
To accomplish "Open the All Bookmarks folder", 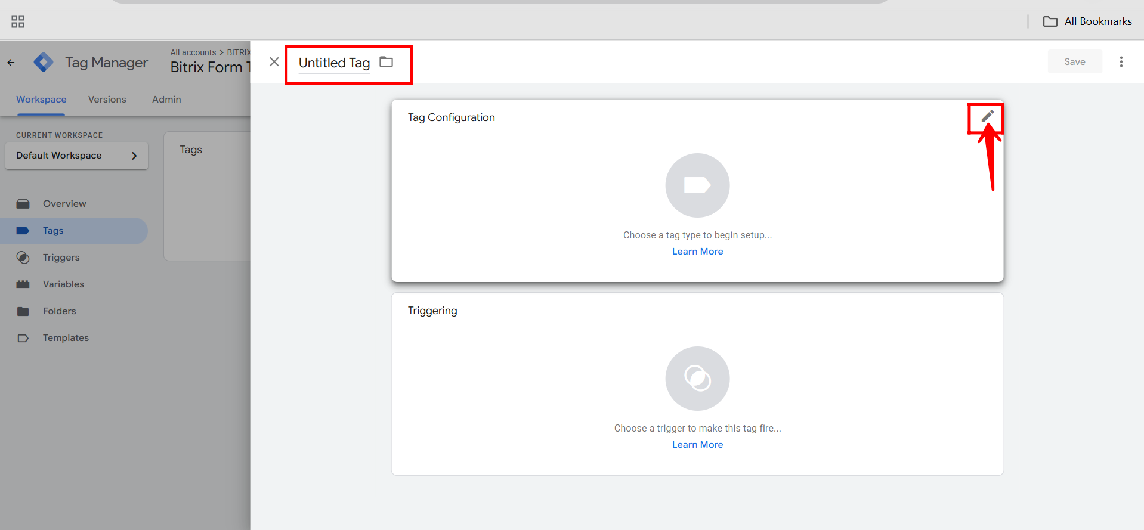I will (1087, 21).
